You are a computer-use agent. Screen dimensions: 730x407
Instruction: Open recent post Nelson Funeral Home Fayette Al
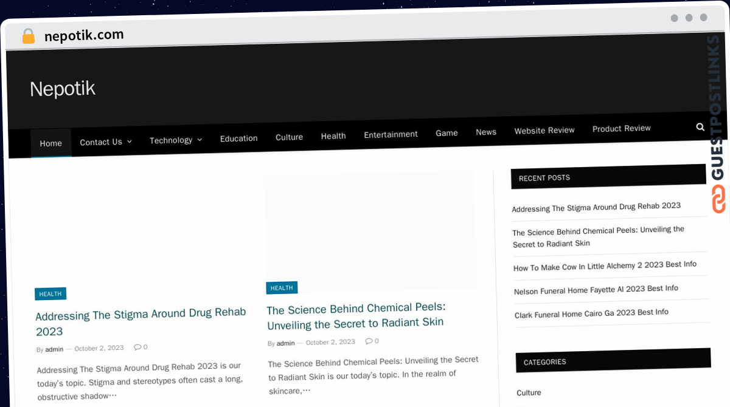tap(596, 290)
